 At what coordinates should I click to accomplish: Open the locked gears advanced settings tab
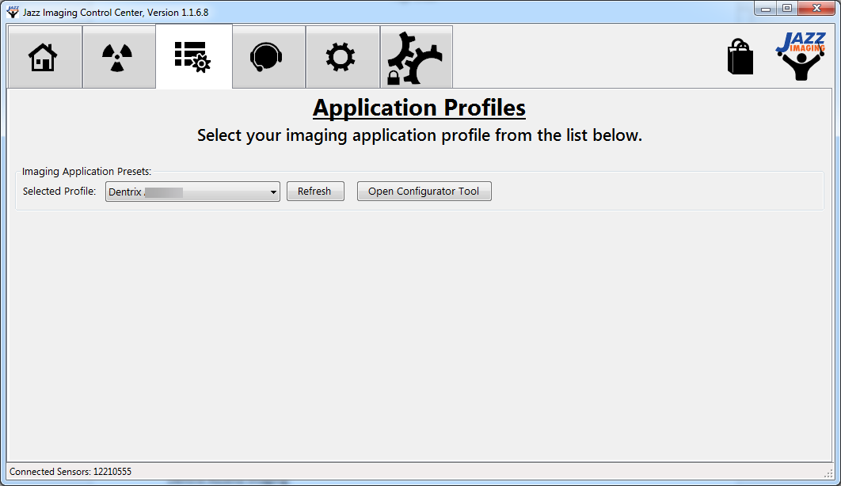coord(416,57)
